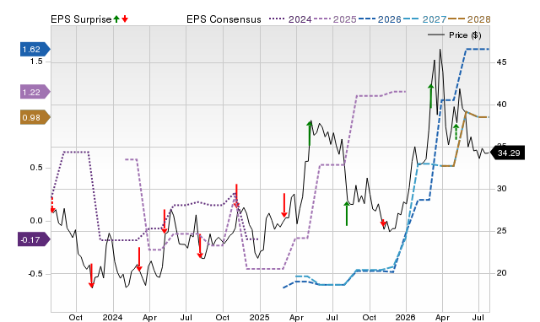540x322 pixels.
Task: Click the 2025 legend entry
Action: [x=335, y=19]
